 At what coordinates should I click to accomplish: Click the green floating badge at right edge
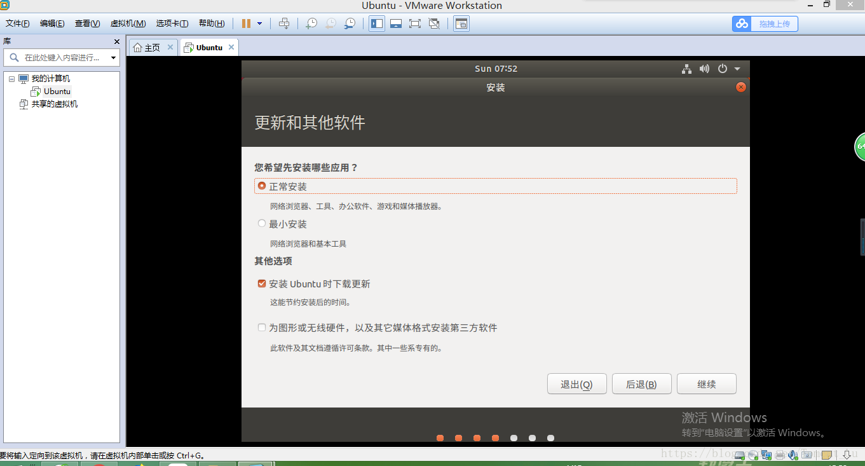point(860,146)
